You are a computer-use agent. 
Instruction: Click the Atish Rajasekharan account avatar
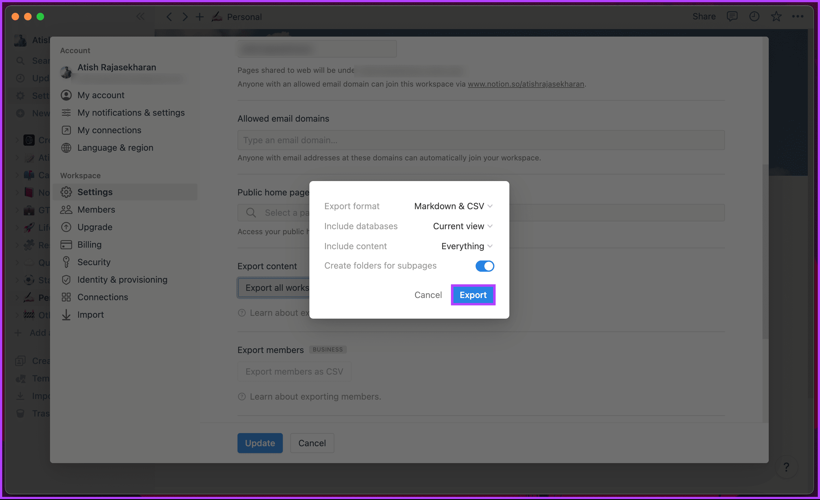pos(66,72)
